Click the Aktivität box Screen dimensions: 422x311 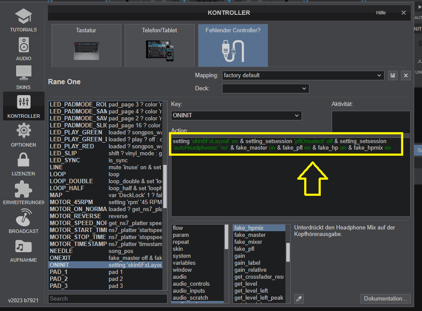pos(371,123)
